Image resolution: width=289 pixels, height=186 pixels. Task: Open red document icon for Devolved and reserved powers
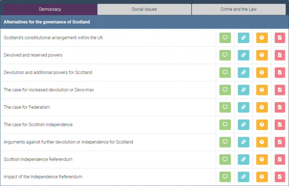280,55
